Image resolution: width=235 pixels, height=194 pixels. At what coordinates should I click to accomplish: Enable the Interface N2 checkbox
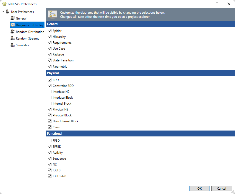(x=50, y=92)
